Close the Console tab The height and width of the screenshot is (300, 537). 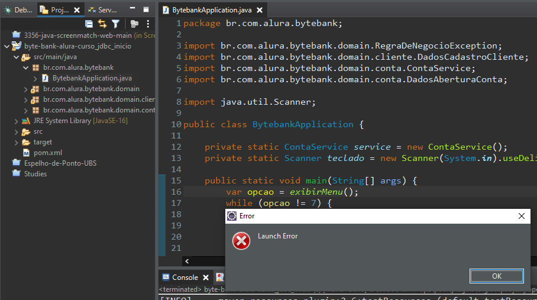pos(206,278)
